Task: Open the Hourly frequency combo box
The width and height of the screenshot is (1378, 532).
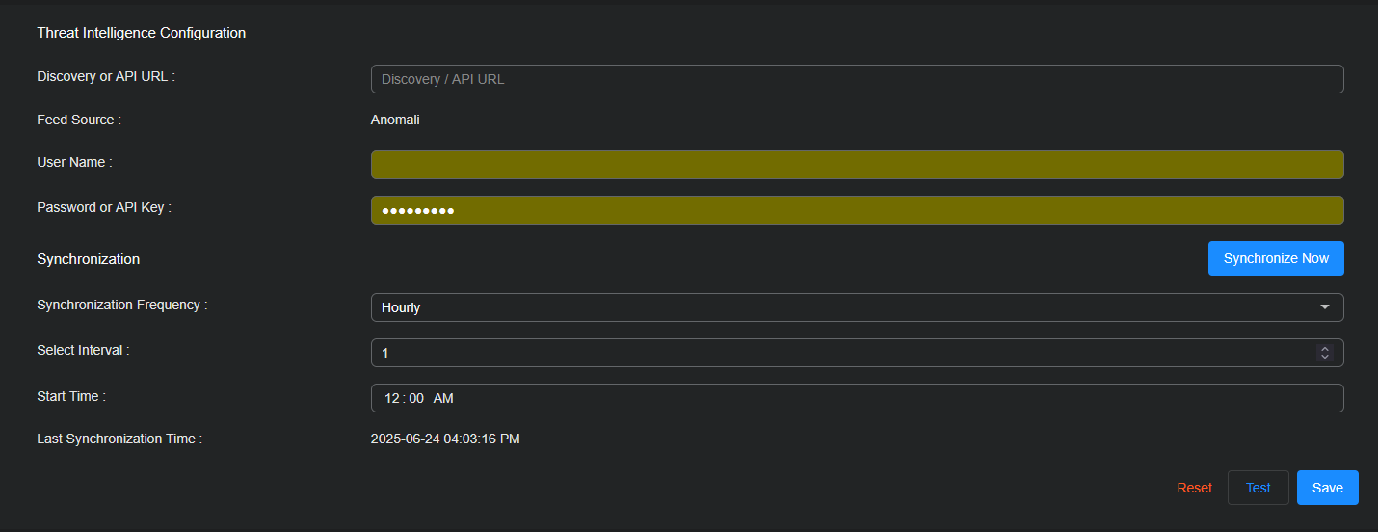Action: point(848,307)
